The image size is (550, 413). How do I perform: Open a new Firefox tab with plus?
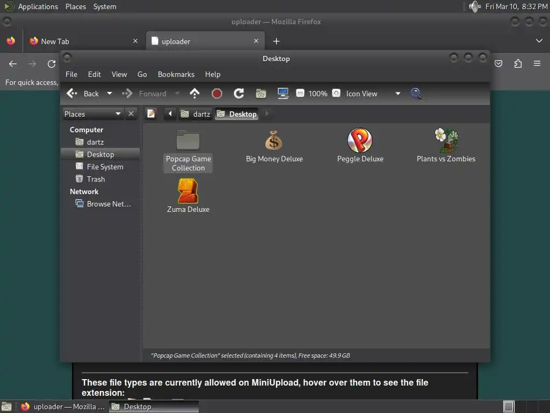pyautogui.click(x=276, y=41)
